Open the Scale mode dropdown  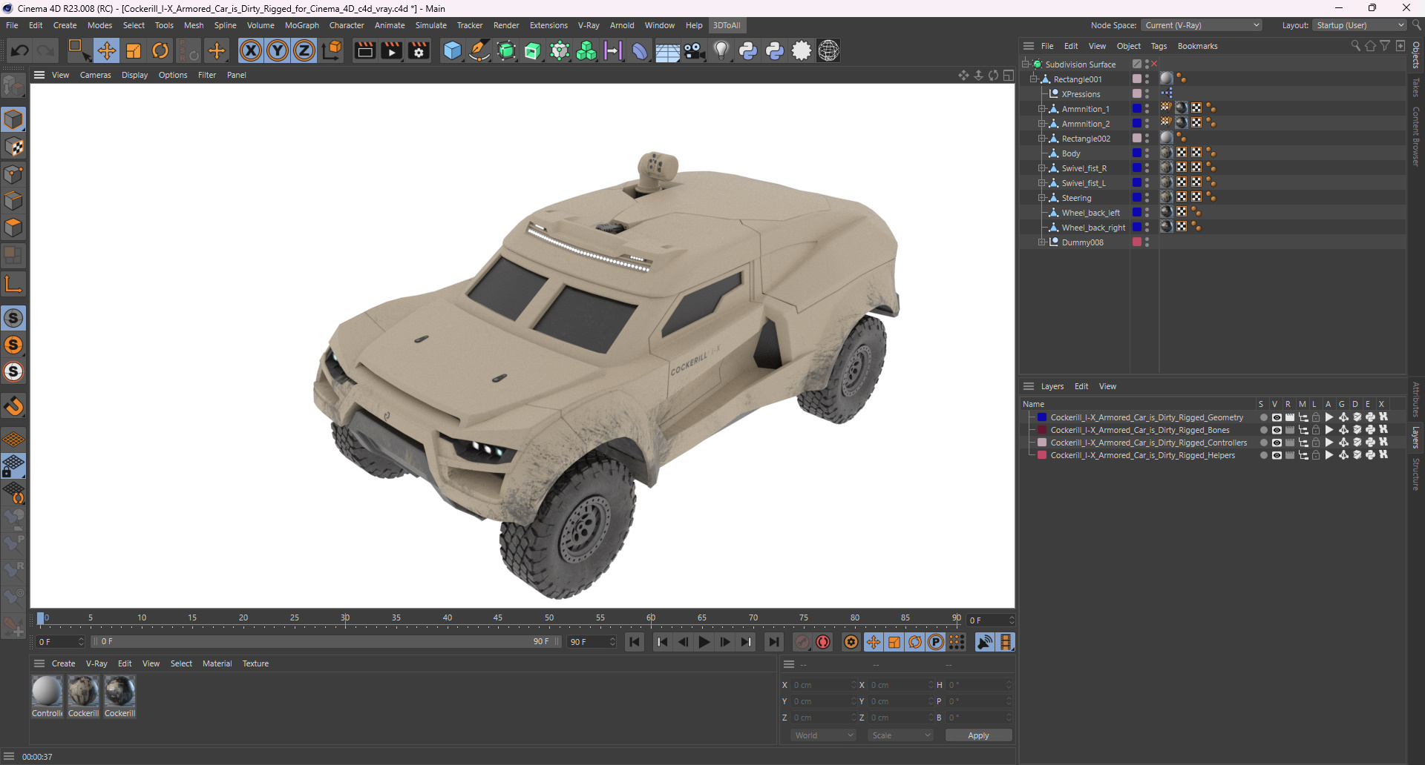pos(901,735)
